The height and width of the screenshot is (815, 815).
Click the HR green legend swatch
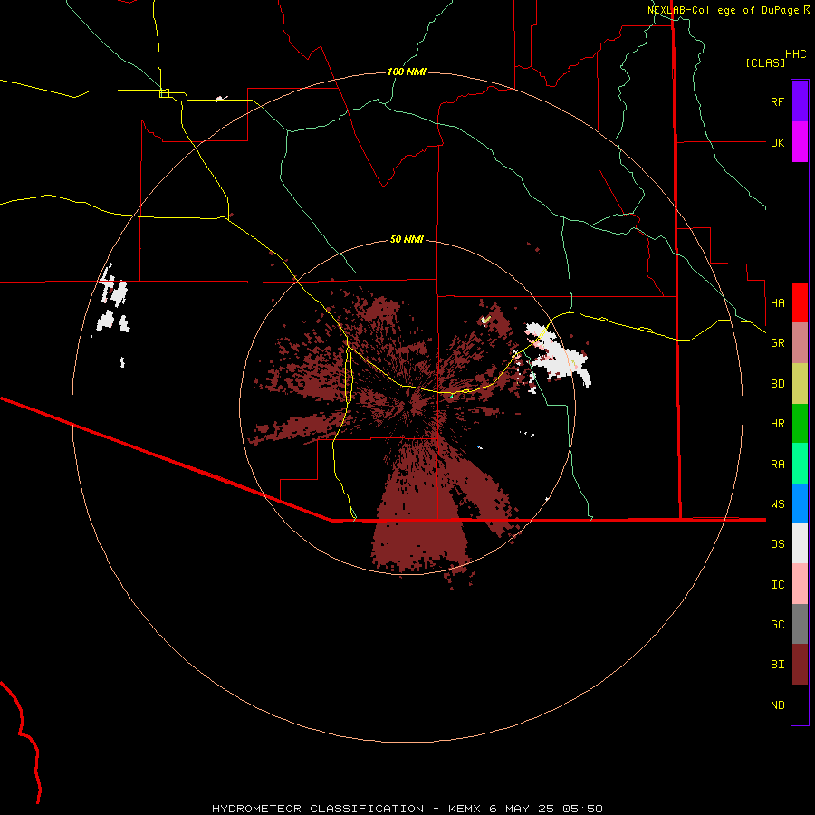800,424
